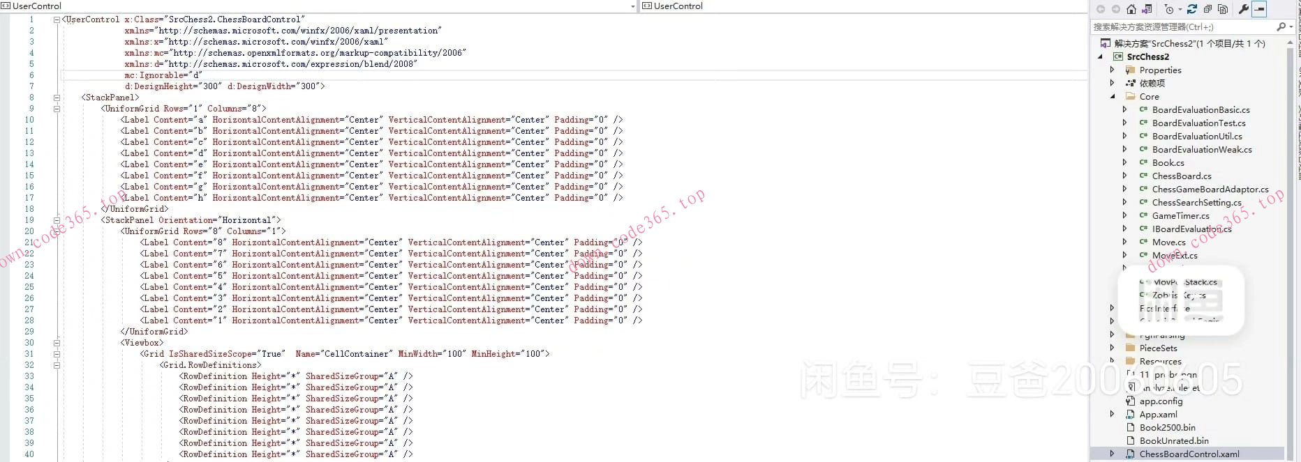Viewport: 1301px width, 462px height.
Task: Select the SrcChess2 solution node
Action: pos(1191,43)
